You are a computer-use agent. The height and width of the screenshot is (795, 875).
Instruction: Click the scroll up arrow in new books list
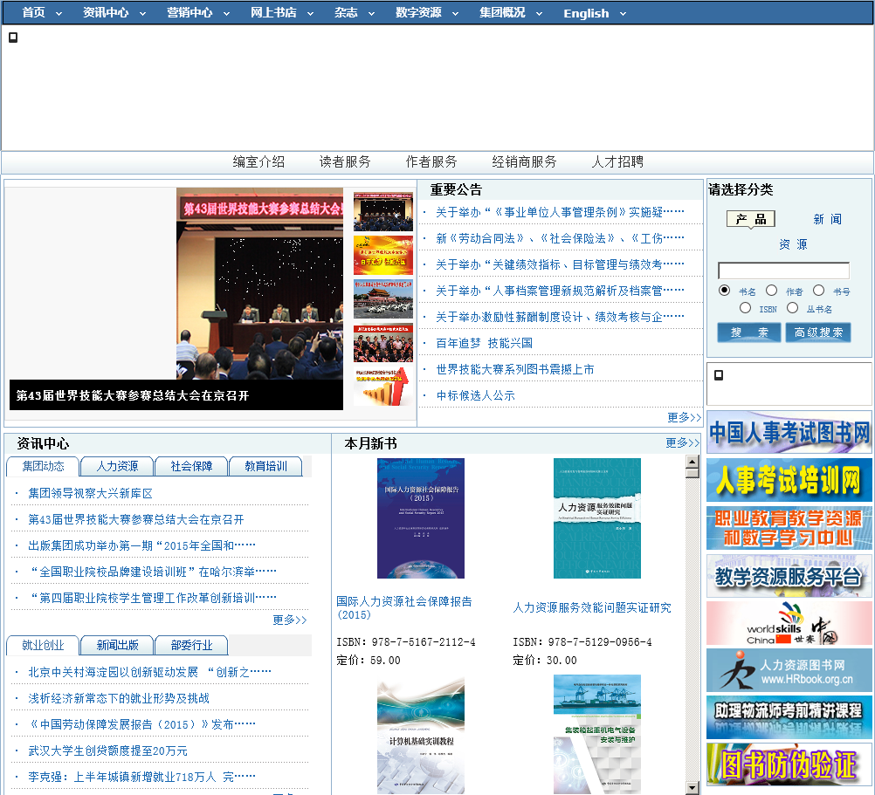tap(692, 461)
